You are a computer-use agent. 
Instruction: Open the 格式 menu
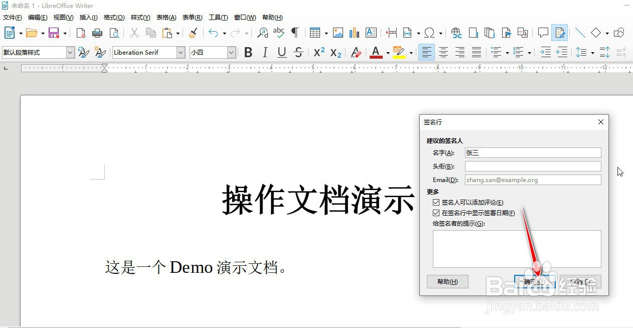pos(114,17)
